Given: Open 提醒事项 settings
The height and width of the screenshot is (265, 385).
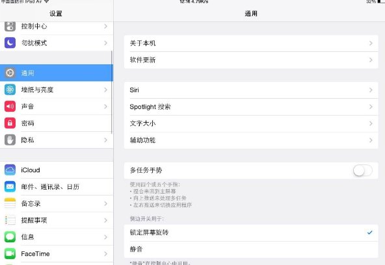Looking at the screenshot, I should pyautogui.click(x=57, y=220).
